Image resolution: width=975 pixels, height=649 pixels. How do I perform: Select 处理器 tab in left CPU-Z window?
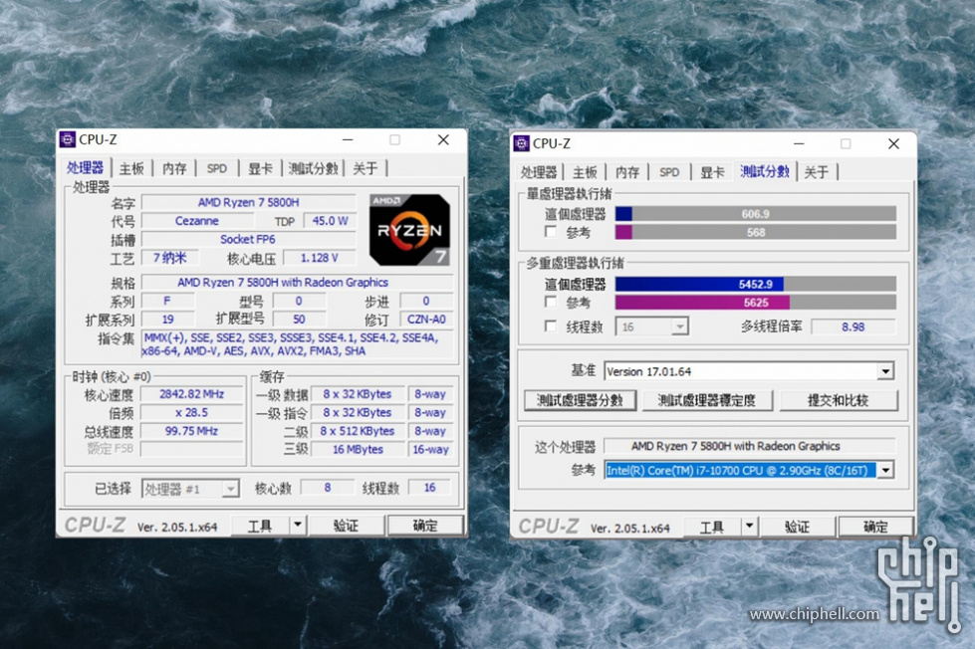86,168
